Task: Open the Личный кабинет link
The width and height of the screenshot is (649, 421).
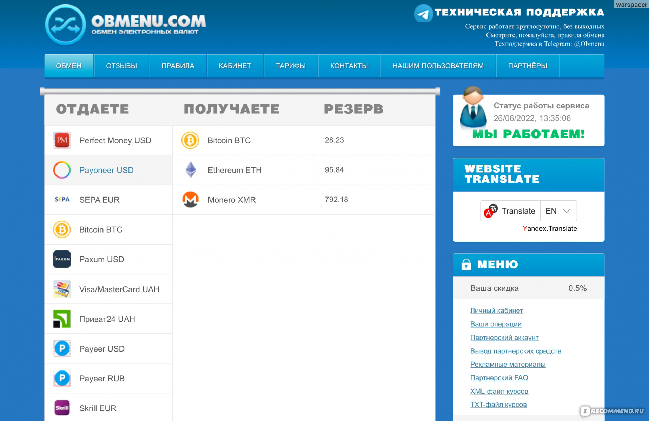Action: pyautogui.click(x=497, y=310)
